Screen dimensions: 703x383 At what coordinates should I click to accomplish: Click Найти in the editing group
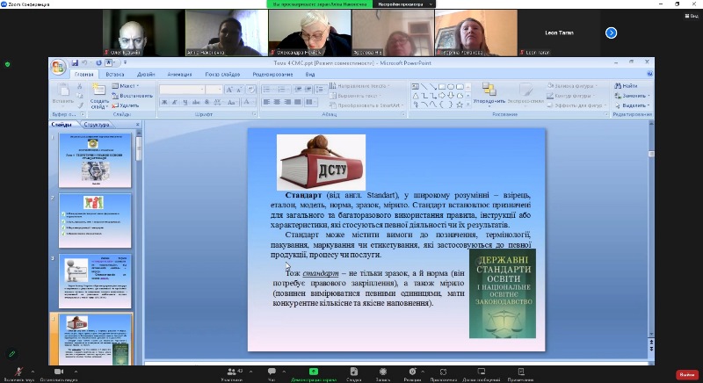click(x=627, y=86)
